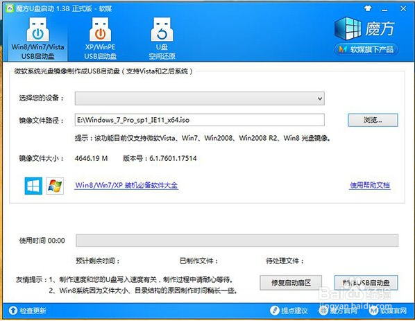Viewport: 415px width, 321px height.
Task: Open 魔方官网 link in bottom bar
Action: 343,311
